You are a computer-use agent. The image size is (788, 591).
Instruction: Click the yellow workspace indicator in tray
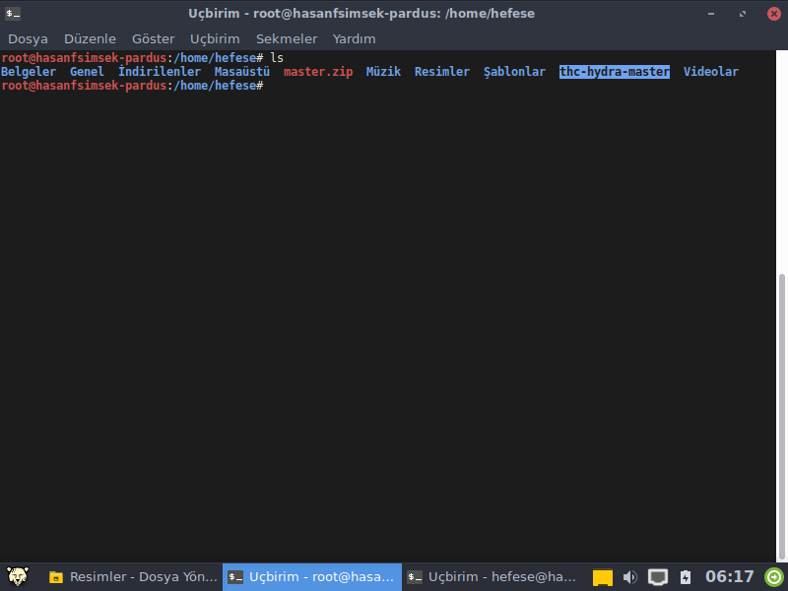[603, 578]
